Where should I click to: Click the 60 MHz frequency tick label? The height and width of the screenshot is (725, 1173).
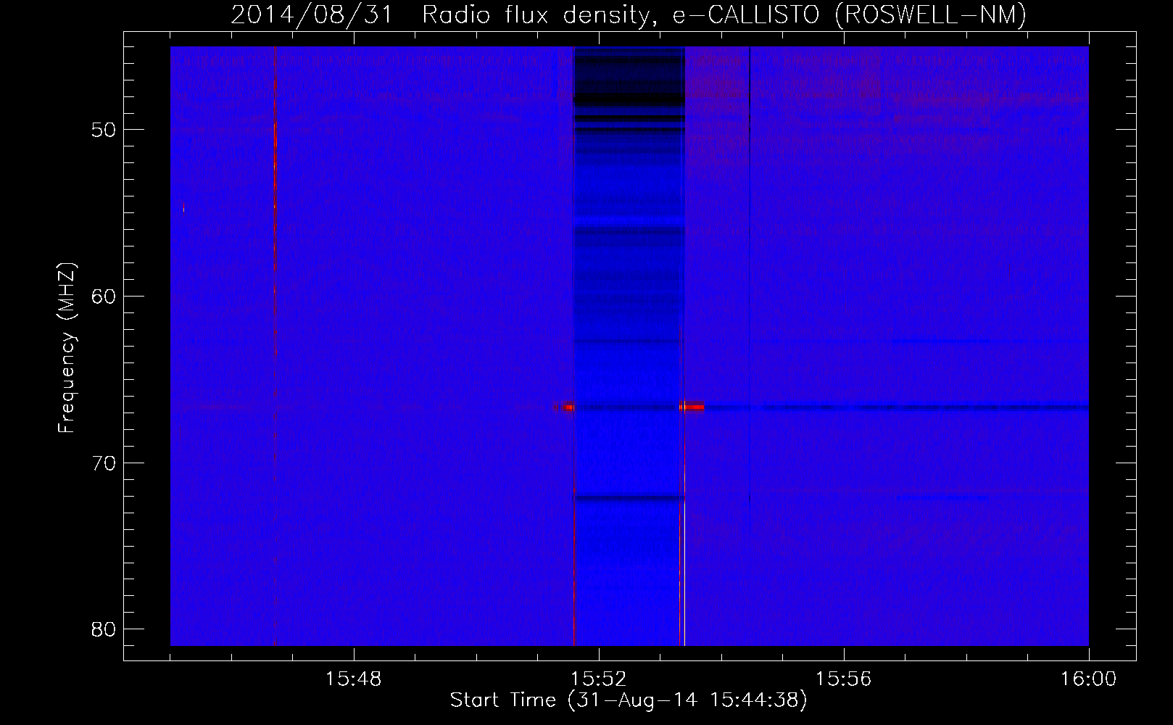coord(104,297)
